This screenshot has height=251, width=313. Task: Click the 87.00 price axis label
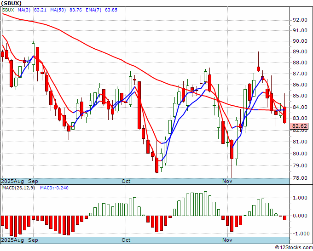coord(300,74)
